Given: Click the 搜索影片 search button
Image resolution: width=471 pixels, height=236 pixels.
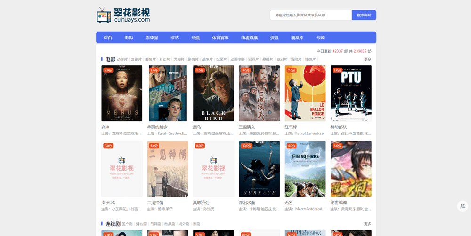Looking at the screenshot, I should [x=364, y=15].
